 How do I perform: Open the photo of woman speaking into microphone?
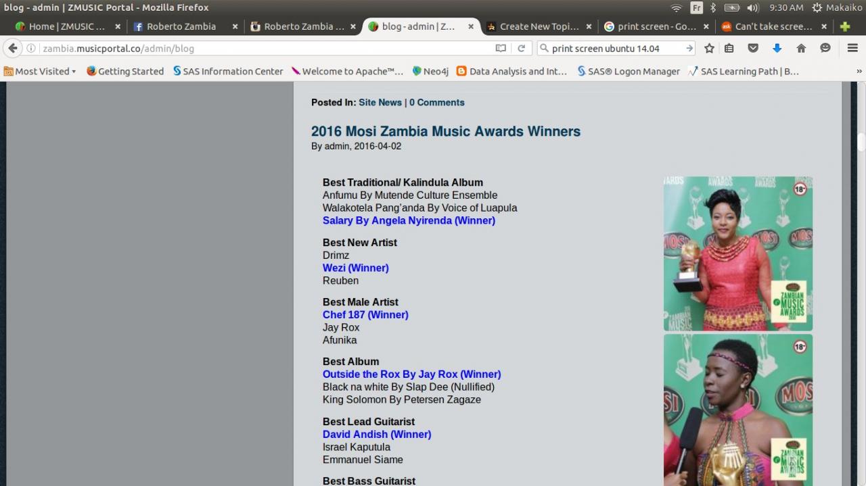tap(738, 410)
